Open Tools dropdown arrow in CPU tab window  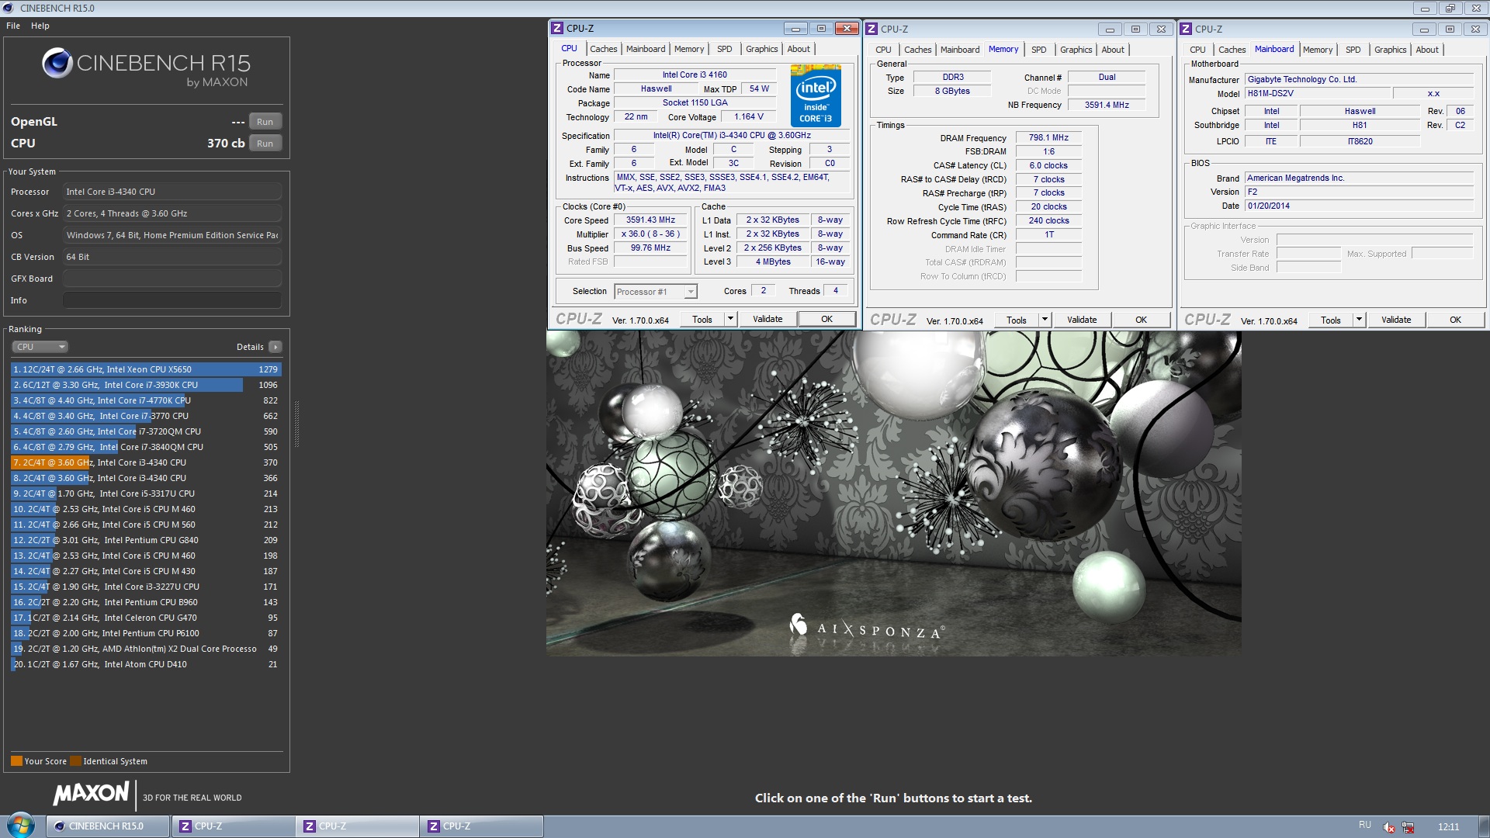pyautogui.click(x=730, y=319)
